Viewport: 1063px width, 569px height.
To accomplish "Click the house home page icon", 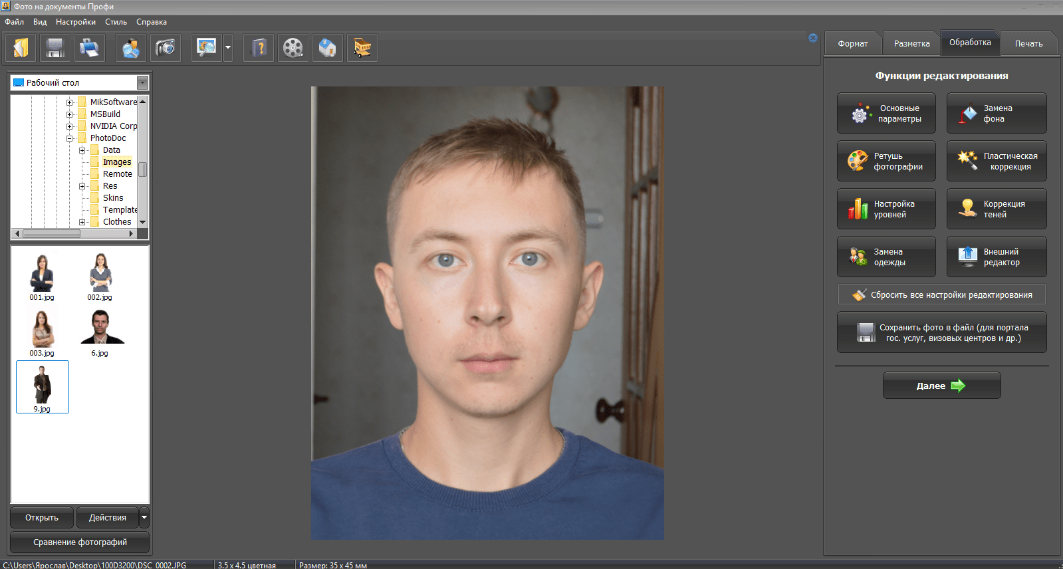I will (327, 48).
